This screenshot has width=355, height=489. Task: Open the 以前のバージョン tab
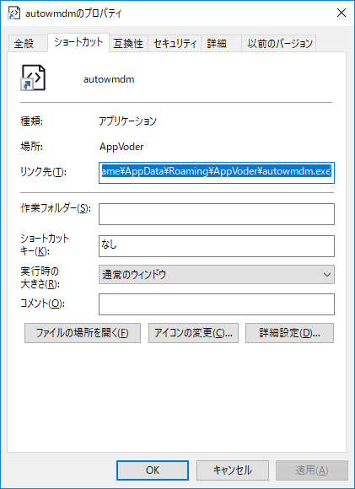pyautogui.click(x=279, y=43)
